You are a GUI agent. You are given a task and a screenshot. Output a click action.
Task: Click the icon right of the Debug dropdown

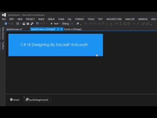tap(78, 24)
